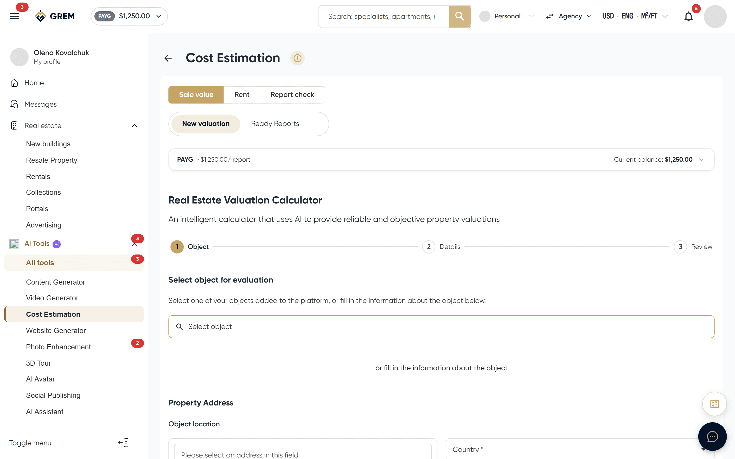Open My profile link
Viewport: 735px width, 459px height.
click(x=47, y=62)
